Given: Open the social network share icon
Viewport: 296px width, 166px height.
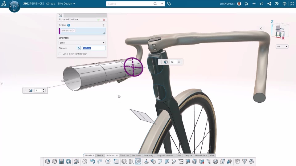Looking at the screenshot, I should tap(269, 4).
